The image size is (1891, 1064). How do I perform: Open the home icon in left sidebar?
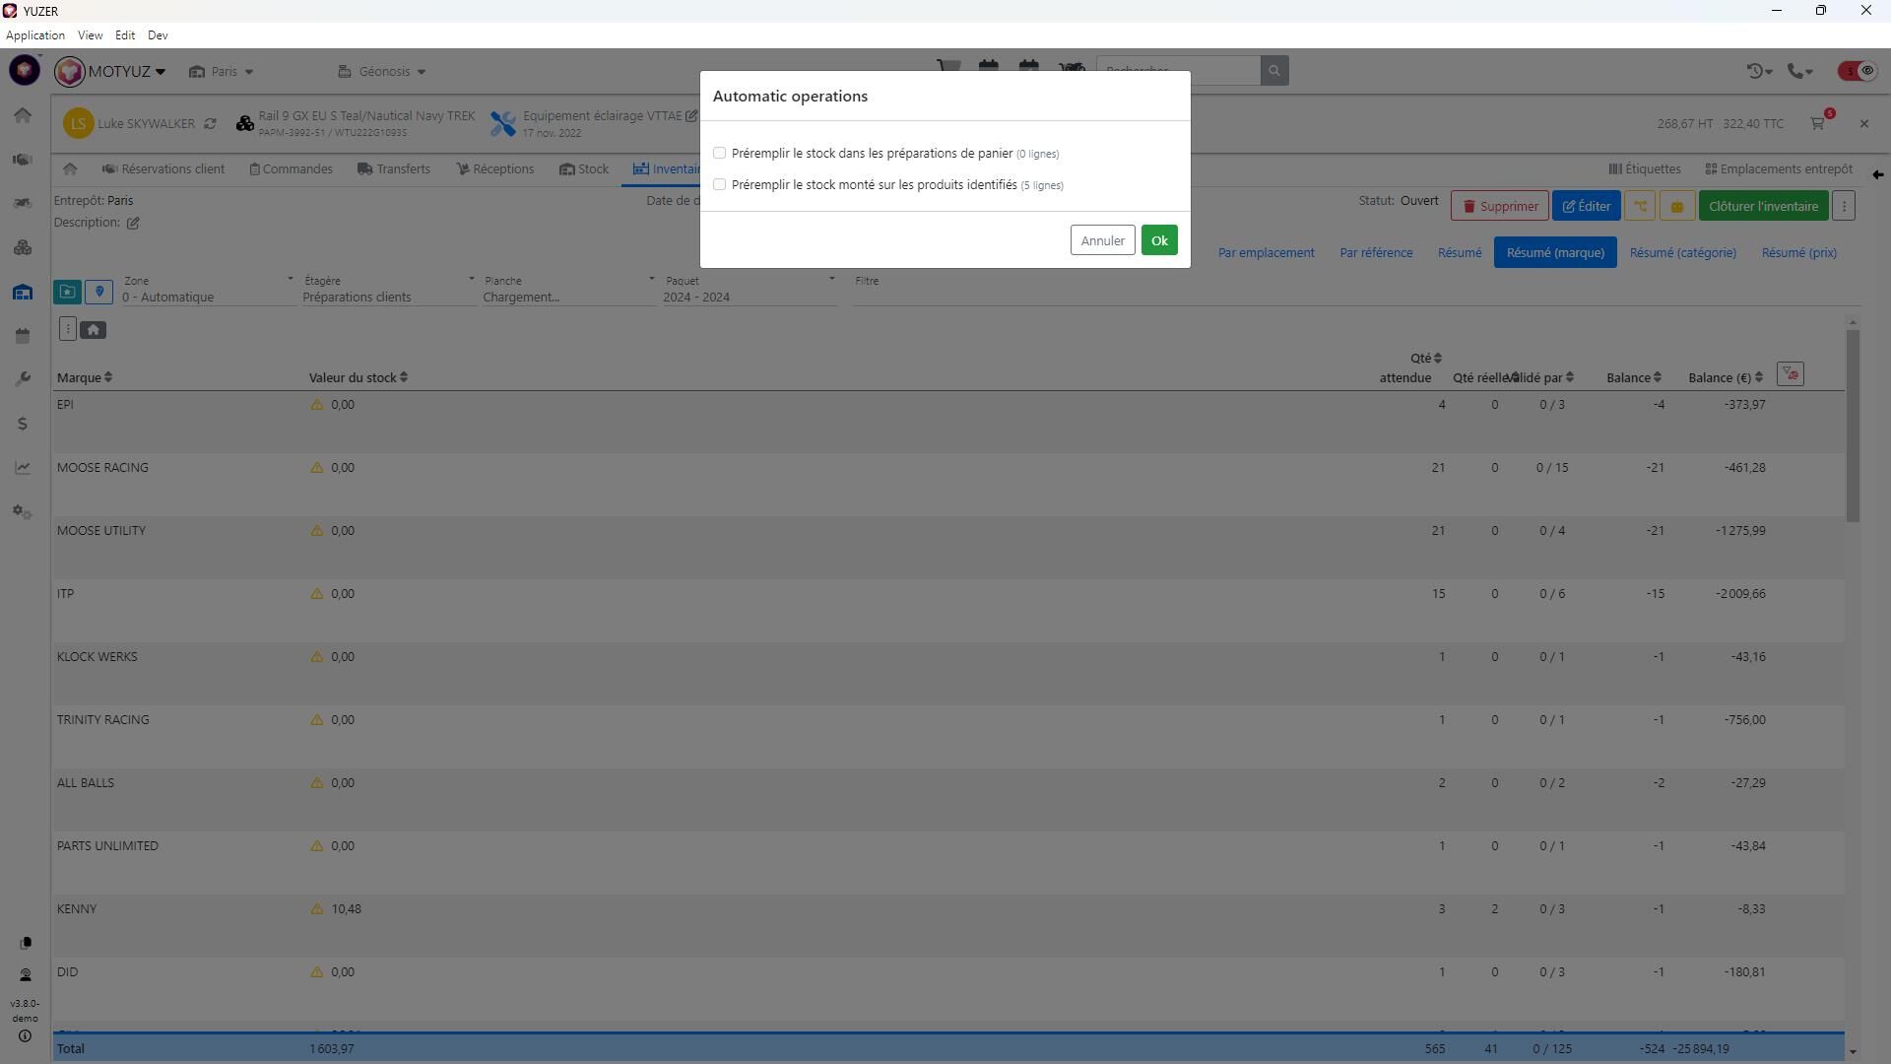pyautogui.click(x=23, y=115)
